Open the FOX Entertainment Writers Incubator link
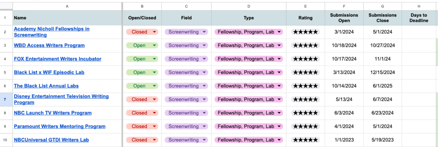Viewport: 438px width, 147px height. pos(57,59)
